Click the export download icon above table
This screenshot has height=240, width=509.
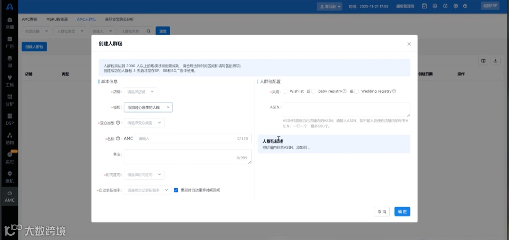pos(495,61)
